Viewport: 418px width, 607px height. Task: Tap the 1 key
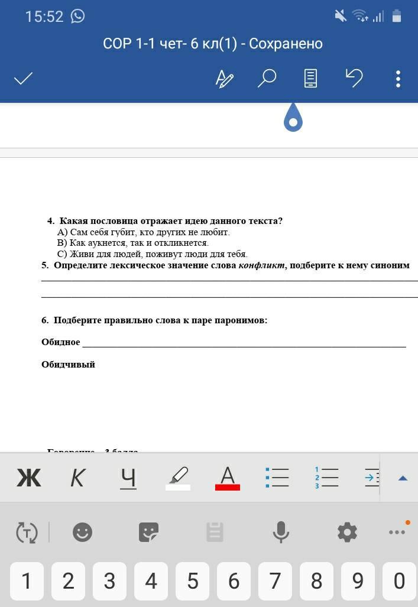[x=27, y=581]
